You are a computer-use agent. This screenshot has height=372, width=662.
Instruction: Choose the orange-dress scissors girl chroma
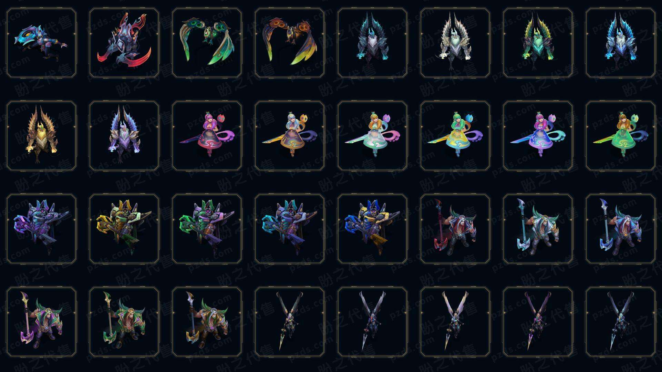[290, 136]
